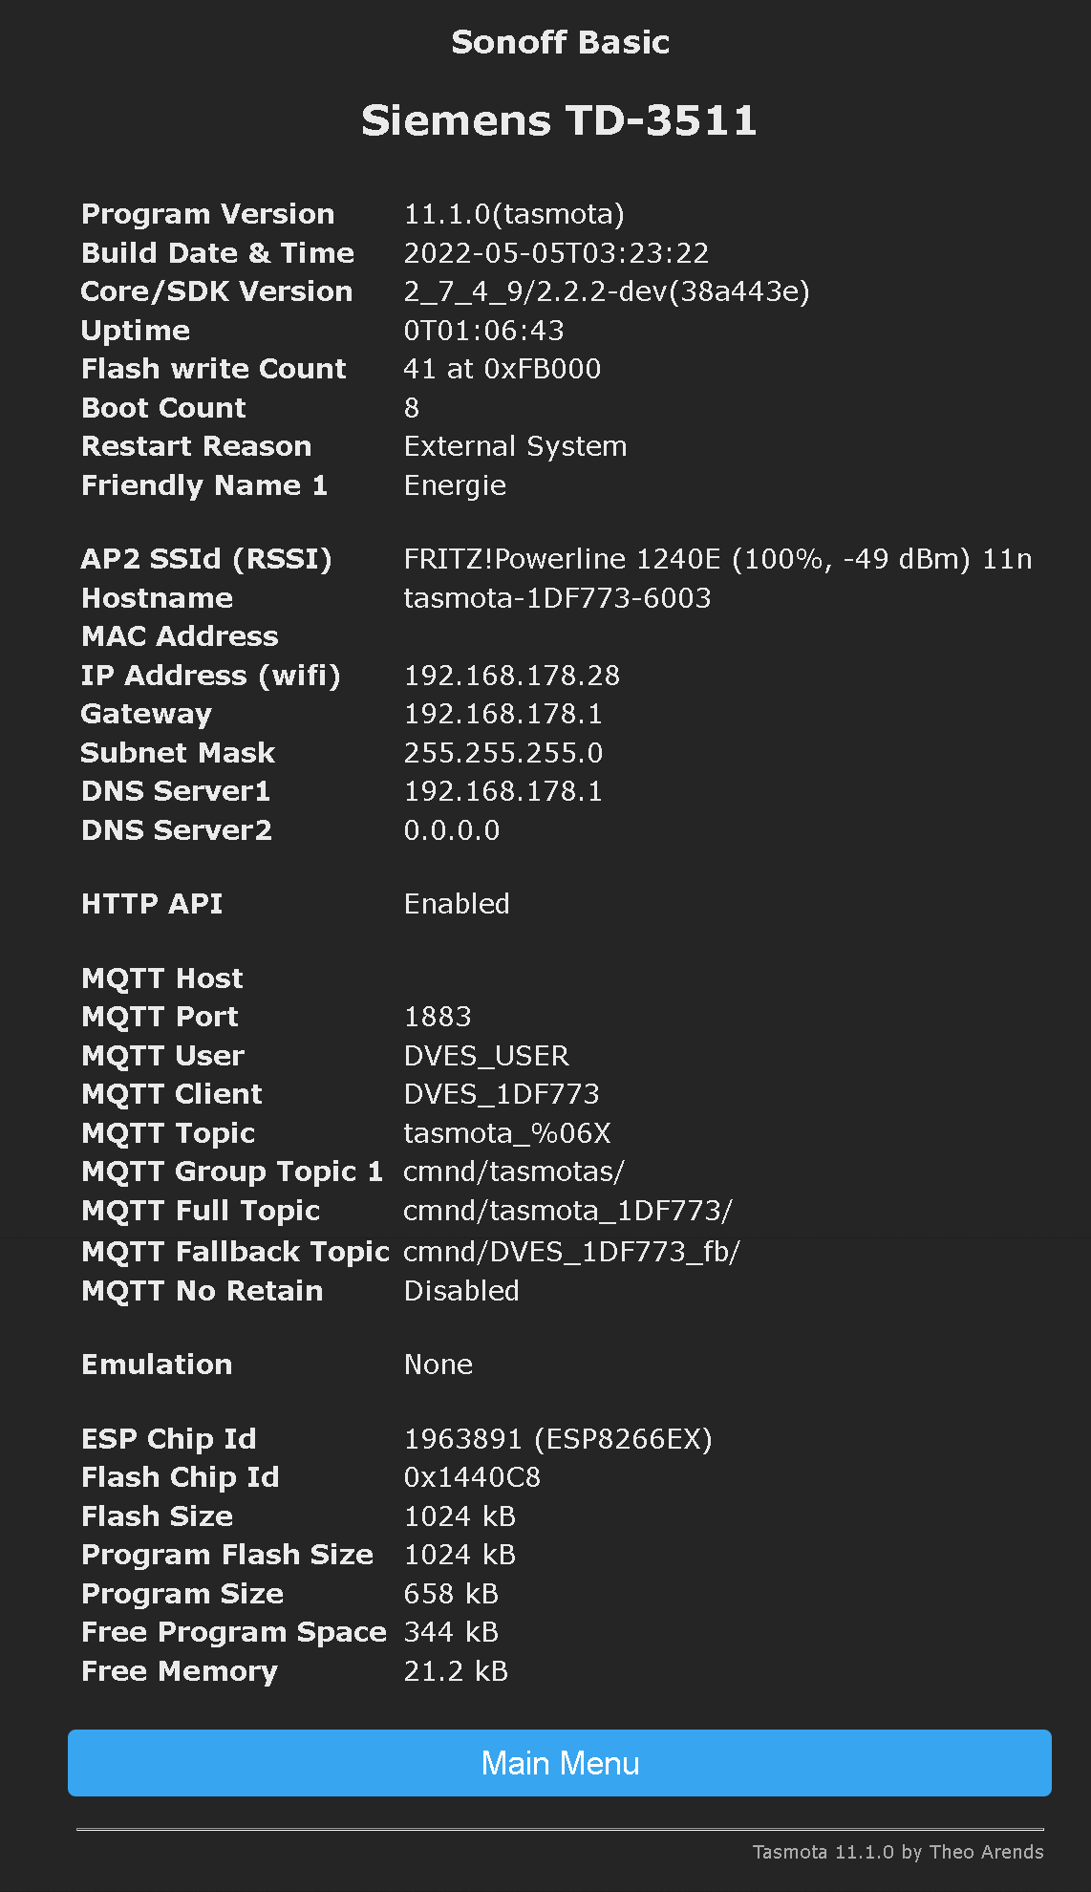The image size is (1091, 1892).
Task: Select the MQTT Port value 1883
Action: click(438, 1017)
